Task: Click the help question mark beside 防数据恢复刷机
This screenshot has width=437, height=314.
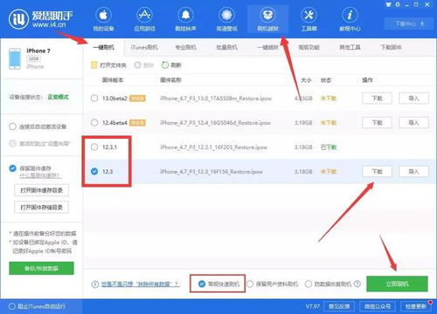Action: pyautogui.click(x=357, y=283)
